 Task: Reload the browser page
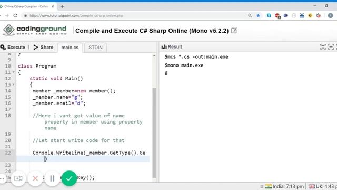coord(15,15)
